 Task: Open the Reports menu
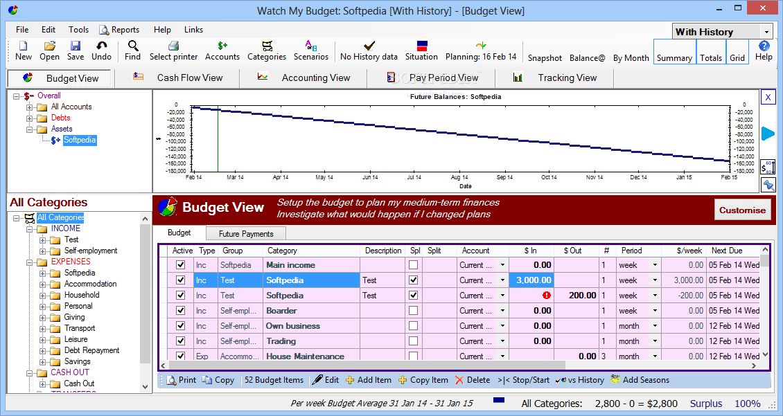[x=119, y=30]
